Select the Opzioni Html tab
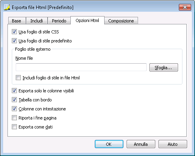The height and width of the screenshot is (156, 195). [x=87, y=20]
